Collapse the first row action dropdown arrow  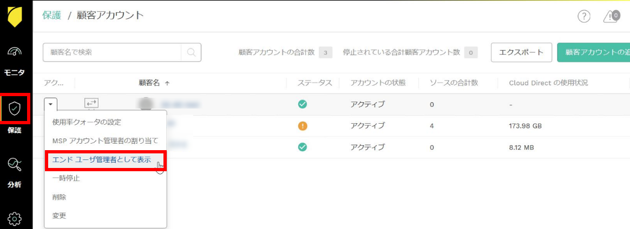pyautogui.click(x=50, y=103)
